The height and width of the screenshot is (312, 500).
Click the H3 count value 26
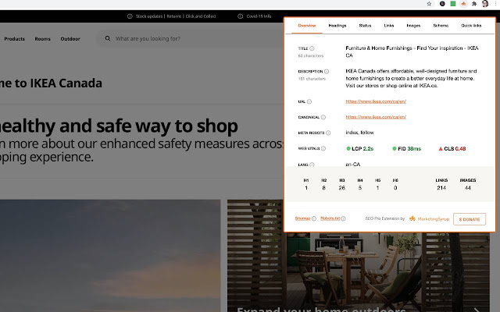pos(341,188)
